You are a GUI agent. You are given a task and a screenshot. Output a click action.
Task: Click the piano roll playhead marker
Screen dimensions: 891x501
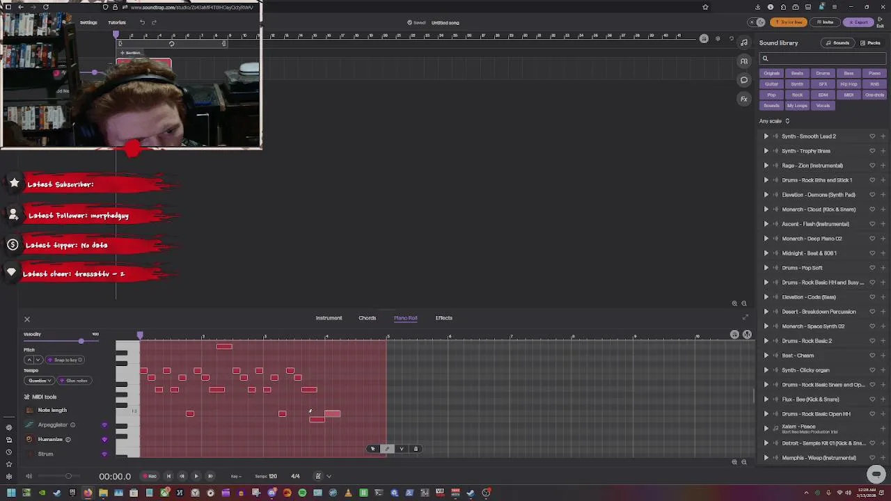point(140,336)
